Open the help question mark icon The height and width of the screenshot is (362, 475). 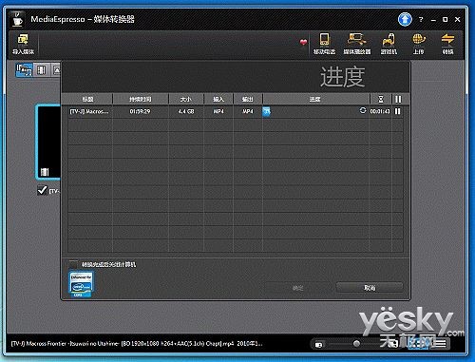(x=421, y=19)
